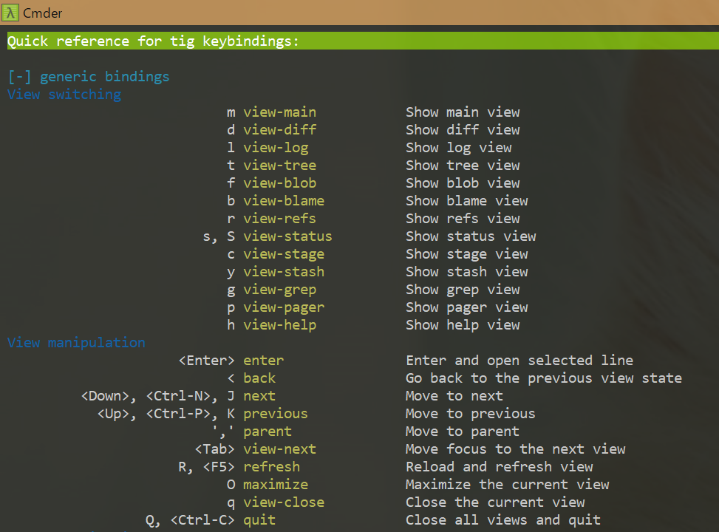This screenshot has height=532, width=719.
Task: Click the Quick reference green header bar
Action: coord(152,41)
